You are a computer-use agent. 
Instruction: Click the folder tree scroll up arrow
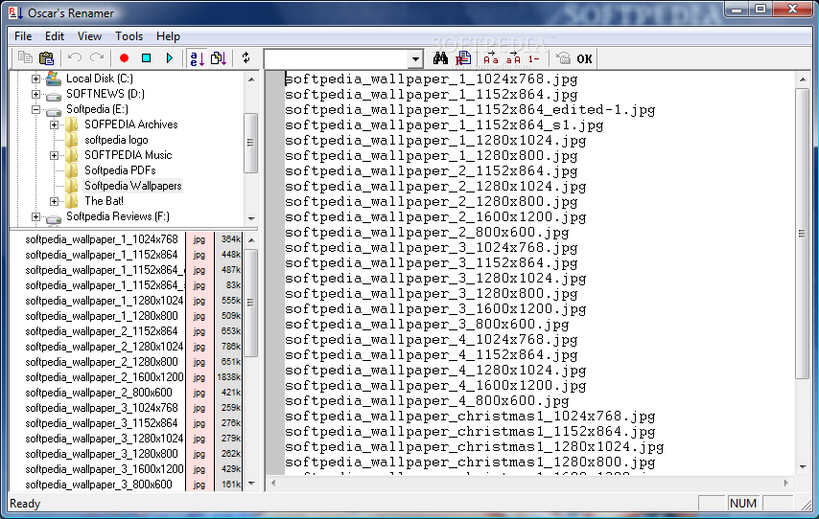coord(251,79)
